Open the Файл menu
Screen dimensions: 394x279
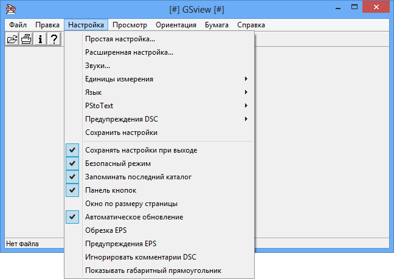[18, 25]
